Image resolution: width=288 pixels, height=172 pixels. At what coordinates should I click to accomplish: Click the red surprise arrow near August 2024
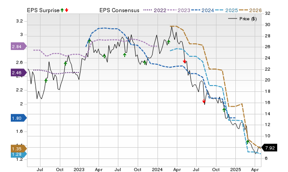pyautogui.click(x=204, y=101)
